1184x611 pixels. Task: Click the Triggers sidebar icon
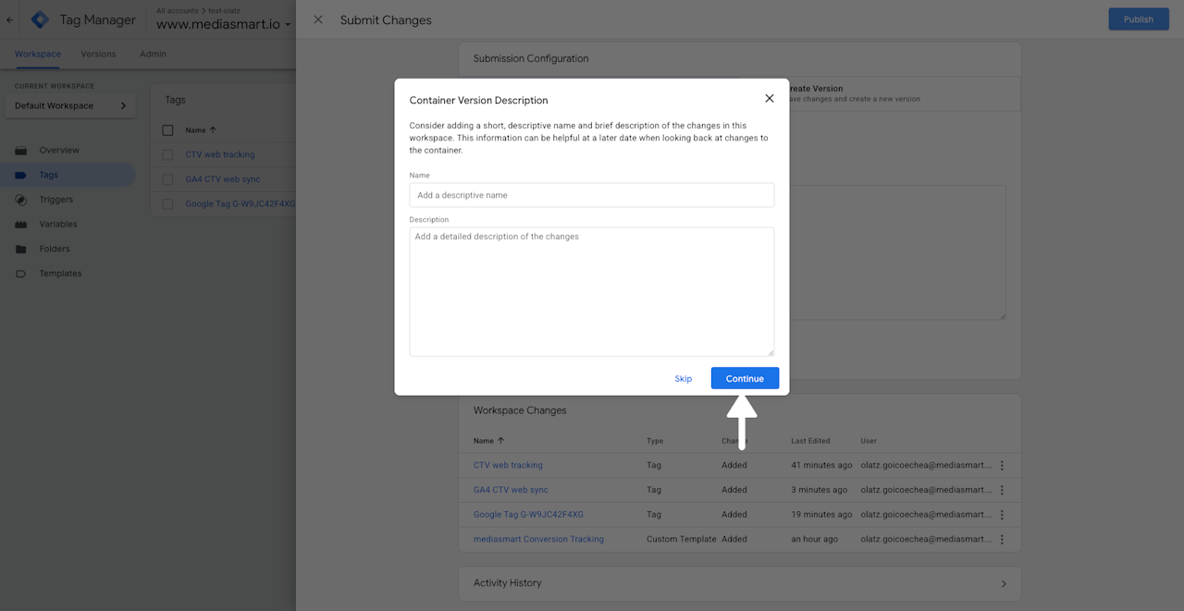pyautogui.click(x=20, y=200)
